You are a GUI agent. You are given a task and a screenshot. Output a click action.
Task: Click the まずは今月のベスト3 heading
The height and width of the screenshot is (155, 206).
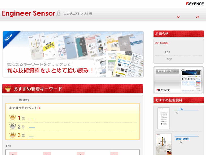click(x=24, y=108)
